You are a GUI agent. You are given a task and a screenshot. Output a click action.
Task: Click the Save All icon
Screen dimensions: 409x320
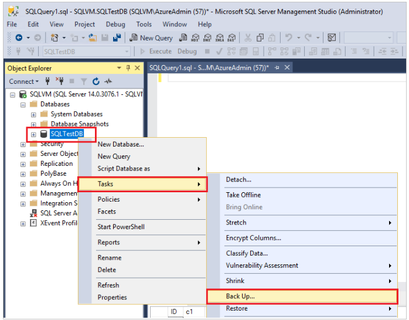[x=117, y=38]
